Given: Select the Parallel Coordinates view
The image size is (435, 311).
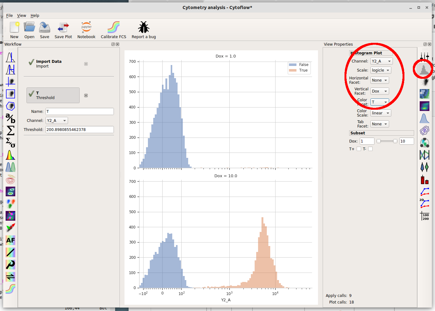Looking at the screenshot, I should (424, 155).
